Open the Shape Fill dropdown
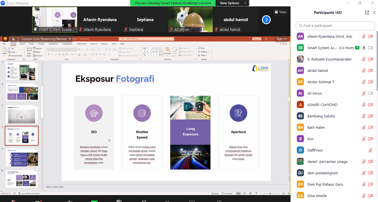 (184, 48)
